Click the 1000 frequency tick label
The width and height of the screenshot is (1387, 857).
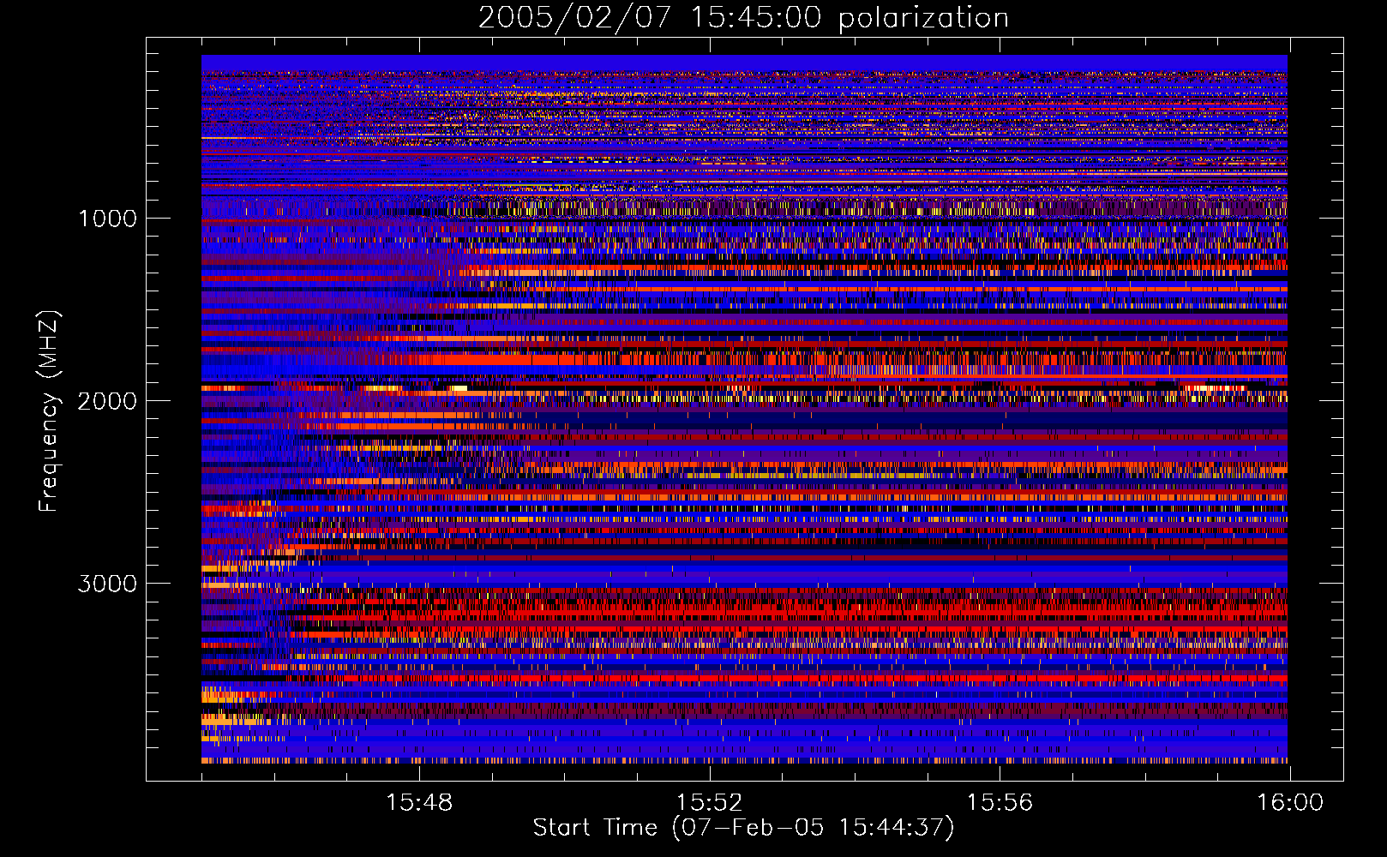point(107,219)
